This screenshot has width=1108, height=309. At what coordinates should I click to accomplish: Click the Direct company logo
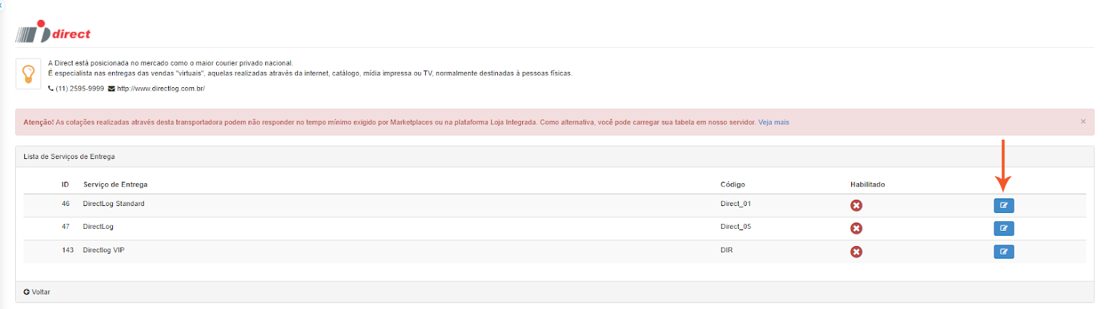53,32
